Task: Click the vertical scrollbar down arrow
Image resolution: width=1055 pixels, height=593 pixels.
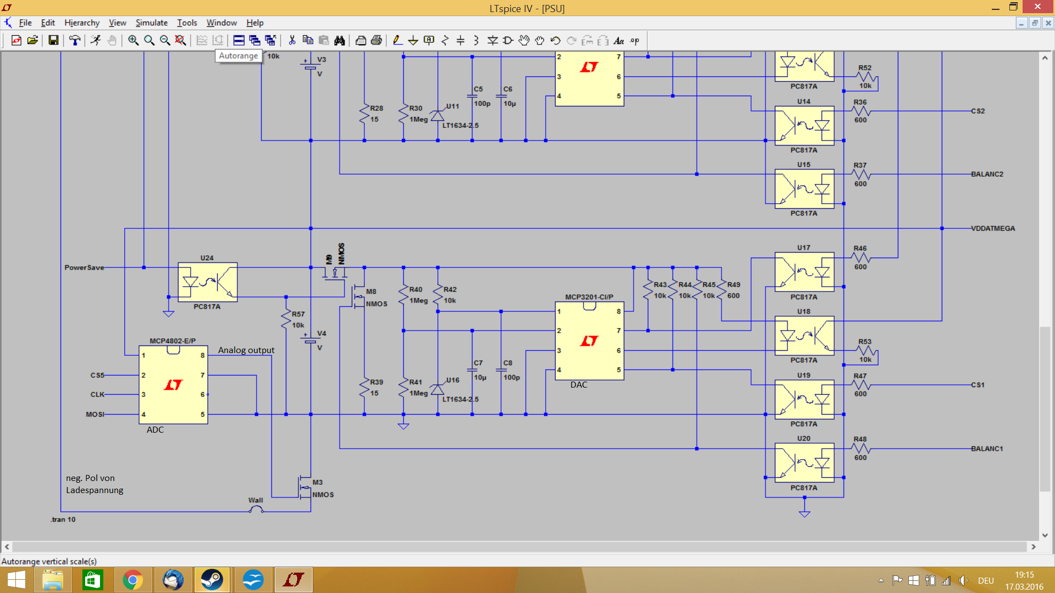Action: (1045, 535)
